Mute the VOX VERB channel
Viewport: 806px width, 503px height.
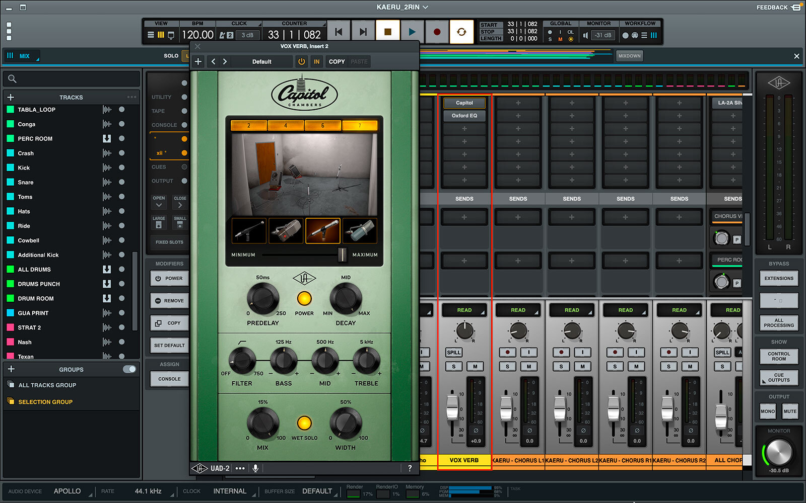coord(475,366)
